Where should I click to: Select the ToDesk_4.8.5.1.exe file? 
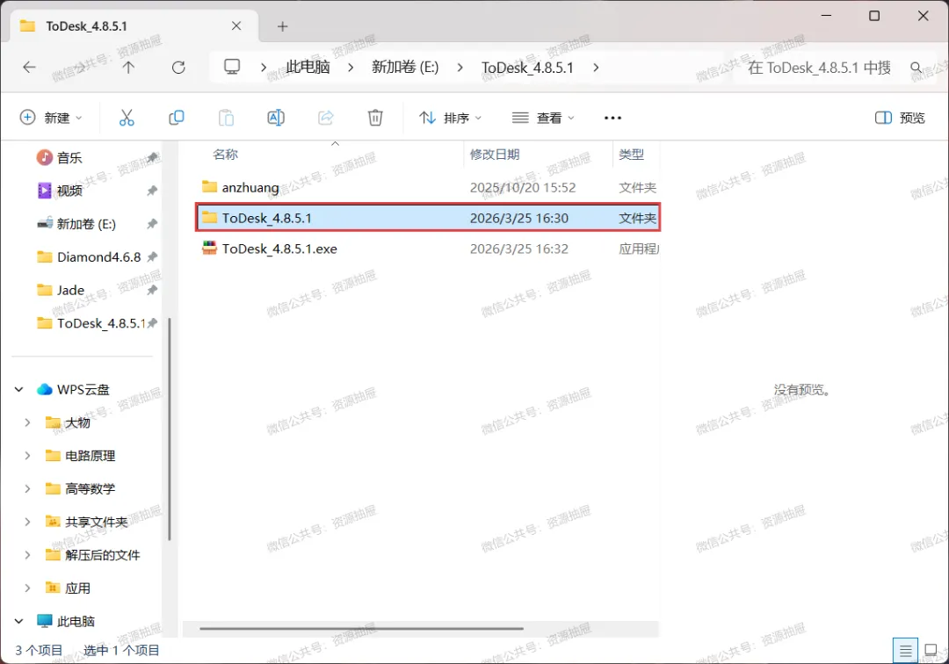click(x=279, y=249)
